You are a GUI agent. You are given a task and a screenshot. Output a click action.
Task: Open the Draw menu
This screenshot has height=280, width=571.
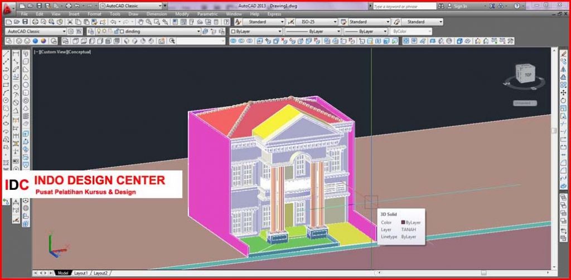133,14
